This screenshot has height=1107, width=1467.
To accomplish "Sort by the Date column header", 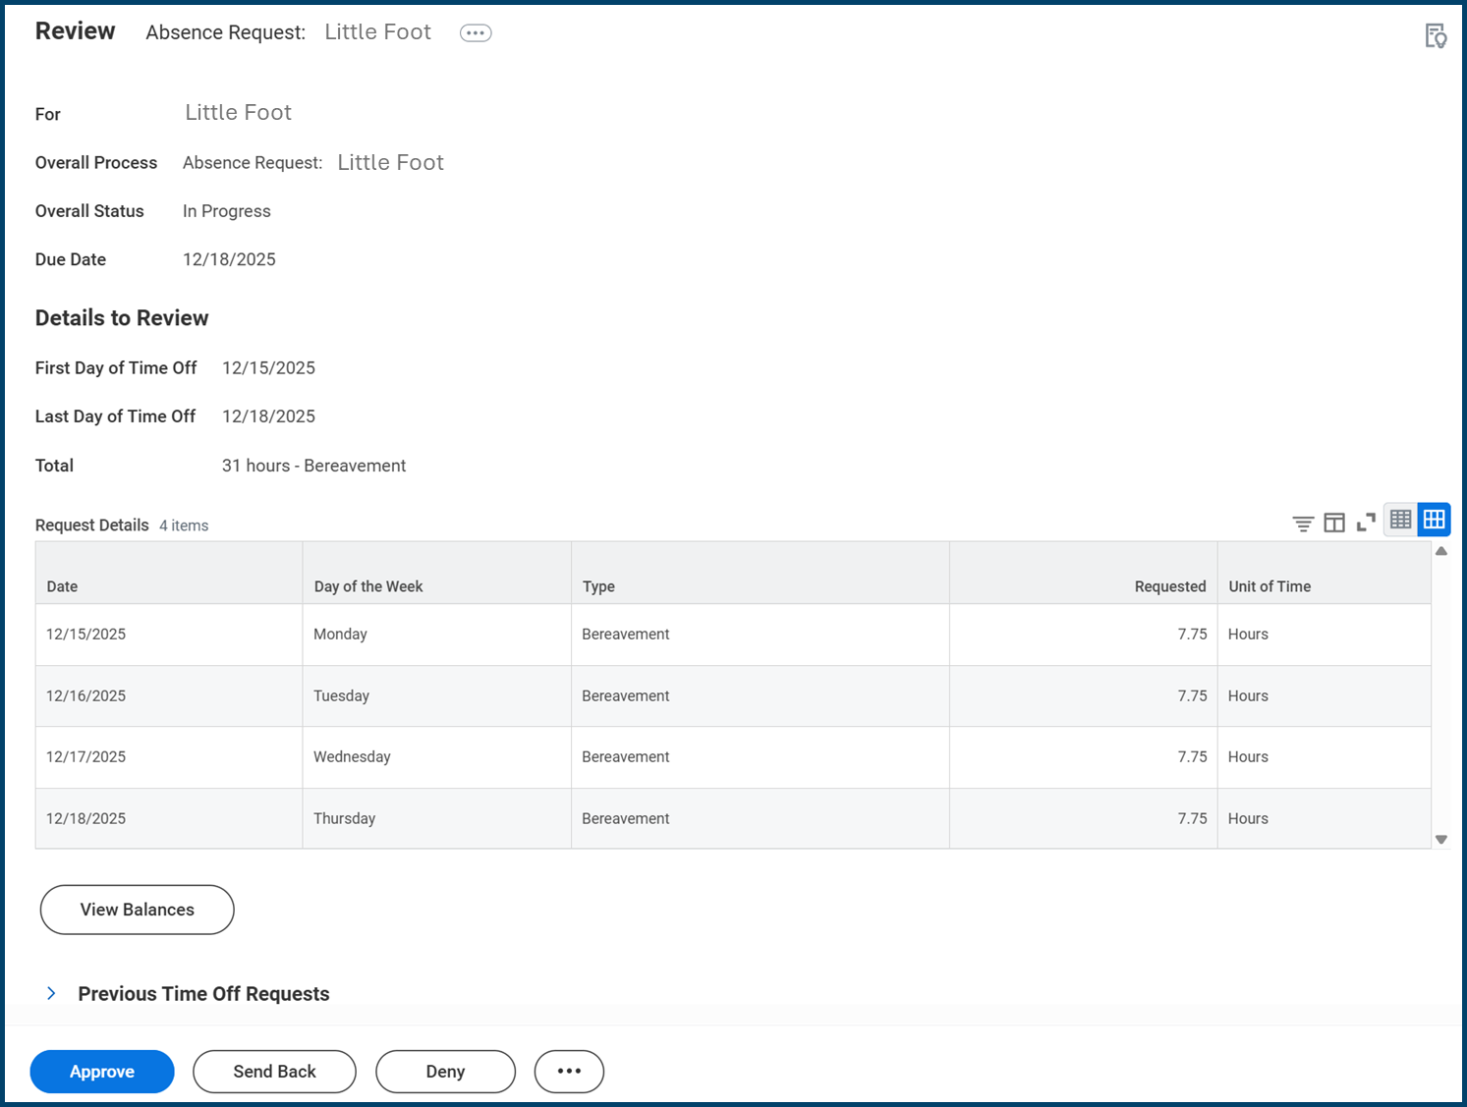I will coord(62,586).
